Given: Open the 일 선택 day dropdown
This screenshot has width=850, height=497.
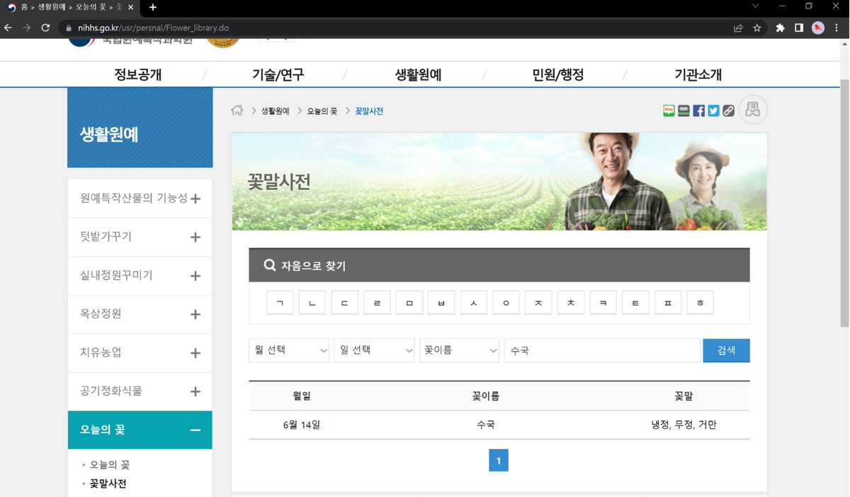Looking at the screenshot, I should [x=374, y=350].
